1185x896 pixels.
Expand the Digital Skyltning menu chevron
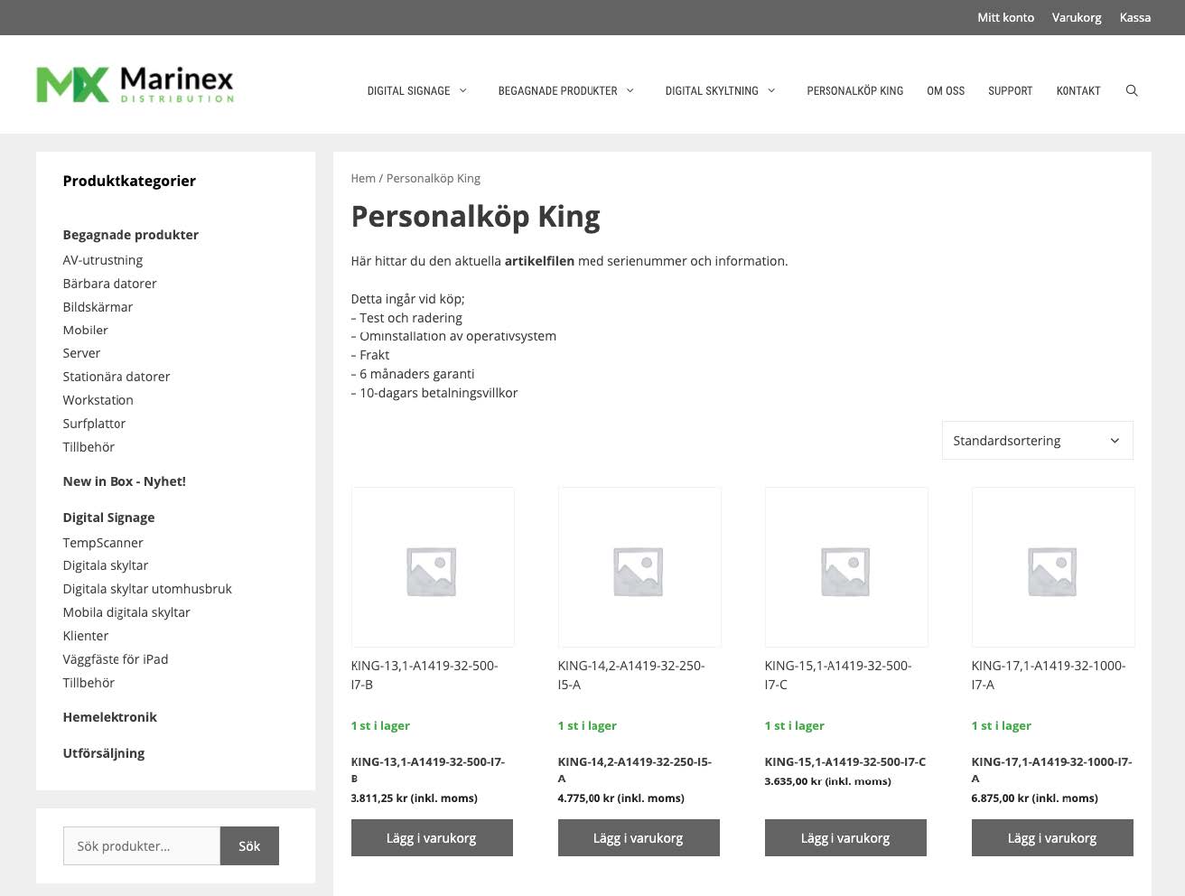point(771,90)
